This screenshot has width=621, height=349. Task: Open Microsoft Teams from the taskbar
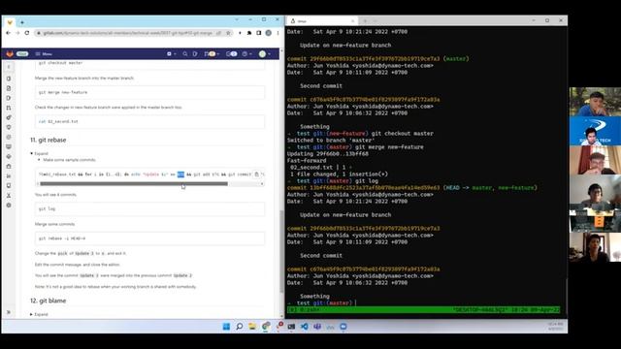[317, 327]
